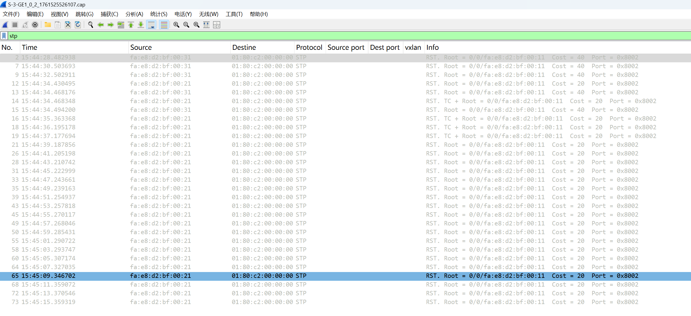Viewport: 691px width, 316px height.
Task: Open capture options gear icon
Action: point(35,25)
